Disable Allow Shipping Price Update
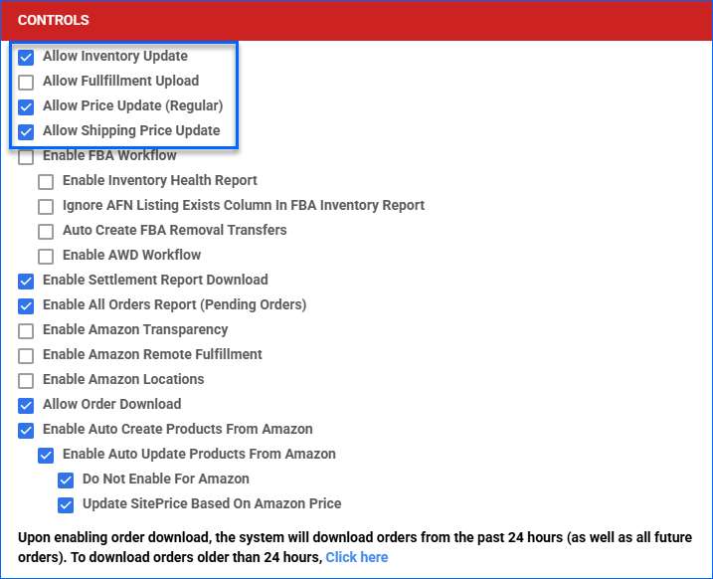Viewport: 713px width, 579px height. pos(26,131)
